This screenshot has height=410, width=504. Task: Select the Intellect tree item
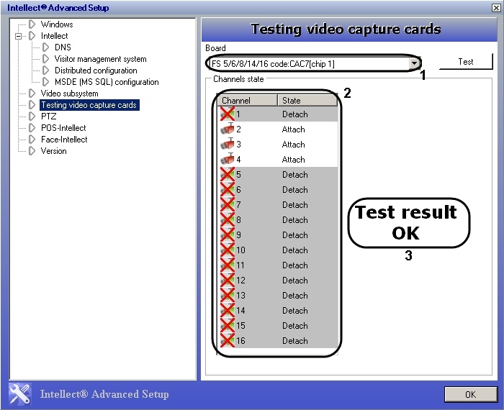(x=54, y=36)
